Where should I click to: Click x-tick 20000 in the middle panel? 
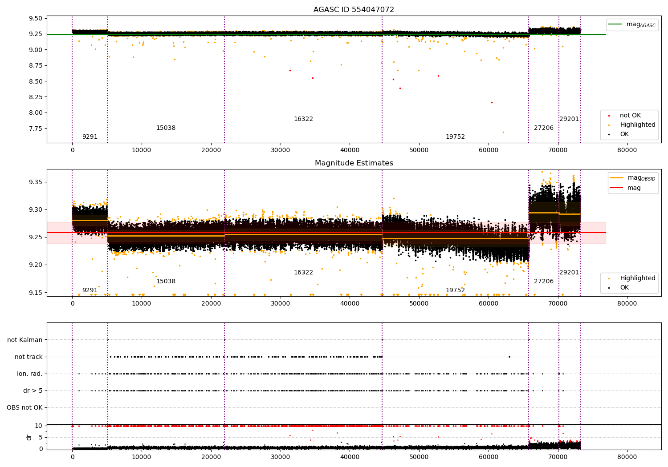211,304
